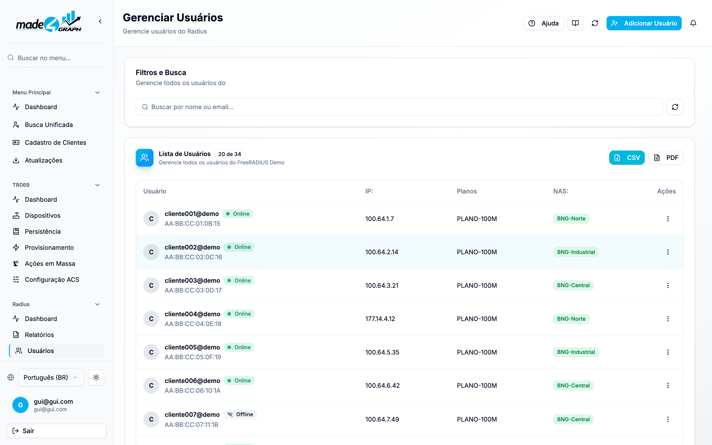Click the Buscar por nome ou email field

pyautogui.click(x=399, y=107)
